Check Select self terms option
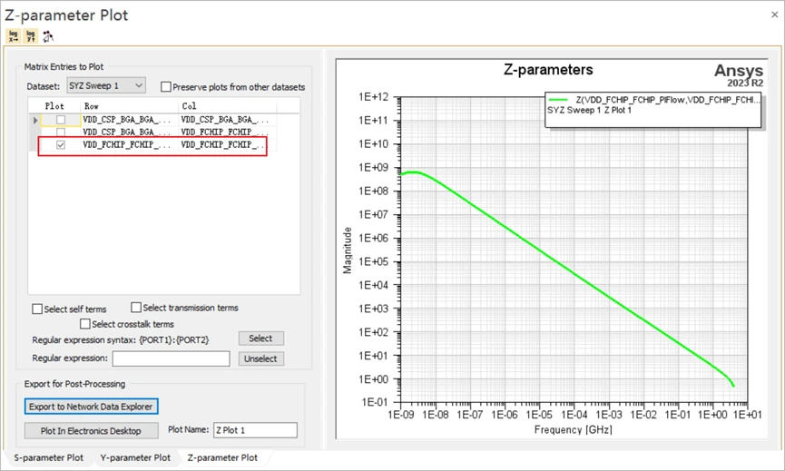Viewport: 785px width, 471px height. (37, 309)
